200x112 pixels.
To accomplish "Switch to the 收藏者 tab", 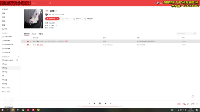I will coord(40,34).
